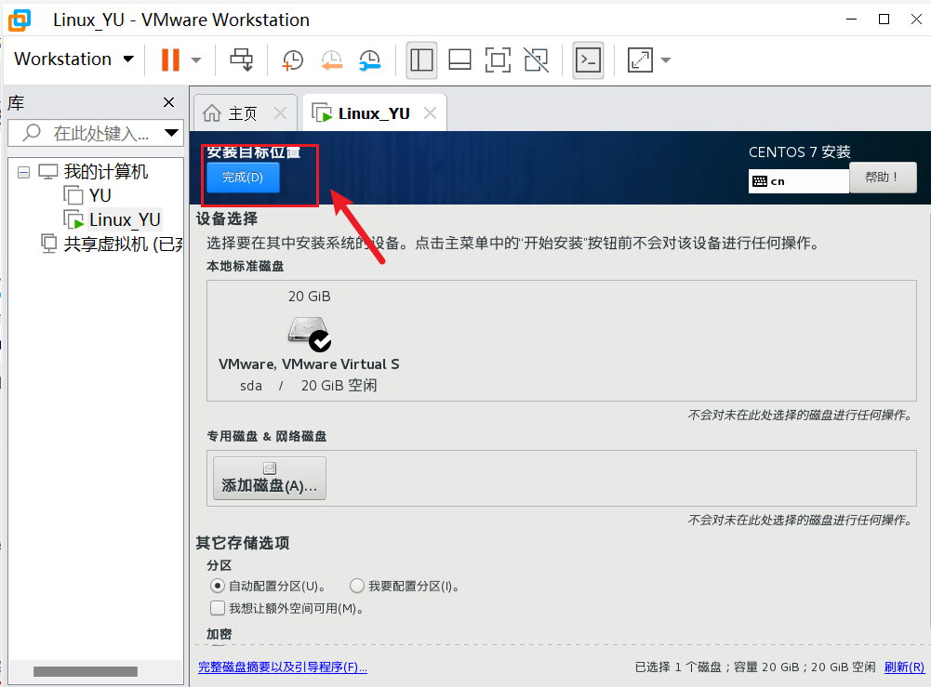The width and height of the screenshot is (931, 687).
Task: Open the Workstation menu
Action: [73, 59]
